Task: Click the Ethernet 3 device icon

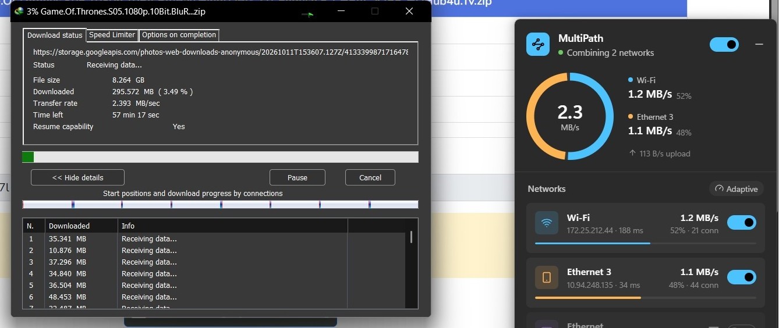Action: (x=547, y=277)
